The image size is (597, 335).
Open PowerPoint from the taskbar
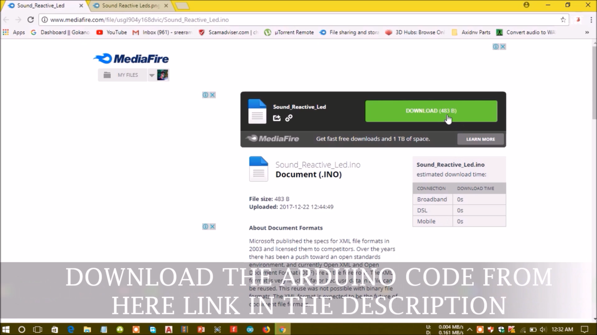point(201,329)
